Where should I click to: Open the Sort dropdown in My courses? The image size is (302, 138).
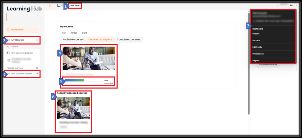pos(64,33)
